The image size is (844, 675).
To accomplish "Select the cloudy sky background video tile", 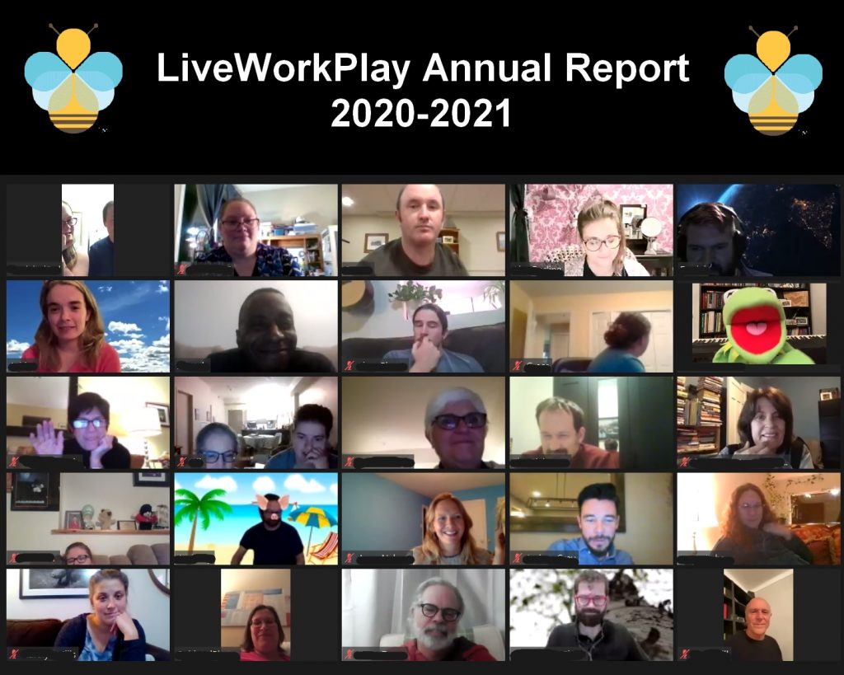I will pyautogui.click(x=88, y=326).
